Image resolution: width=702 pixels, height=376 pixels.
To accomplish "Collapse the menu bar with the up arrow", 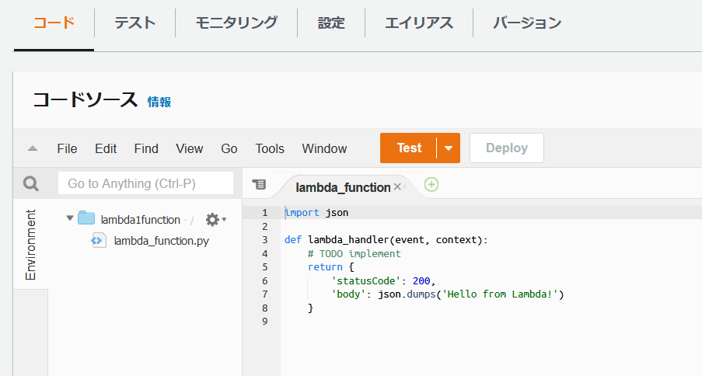I will click(33, 148).
